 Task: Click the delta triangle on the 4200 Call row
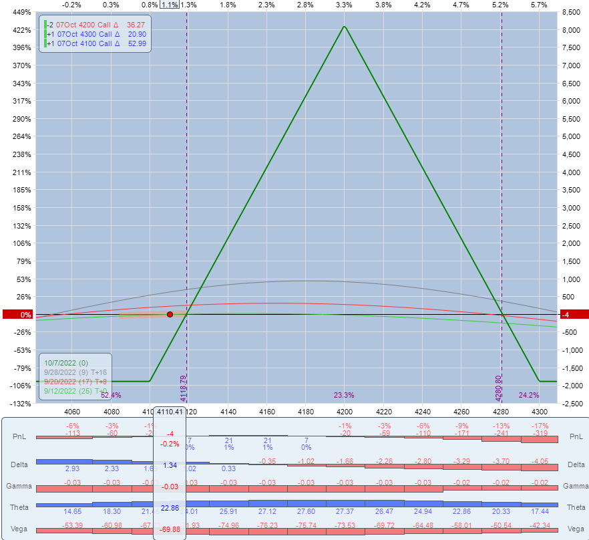[117, 24]
